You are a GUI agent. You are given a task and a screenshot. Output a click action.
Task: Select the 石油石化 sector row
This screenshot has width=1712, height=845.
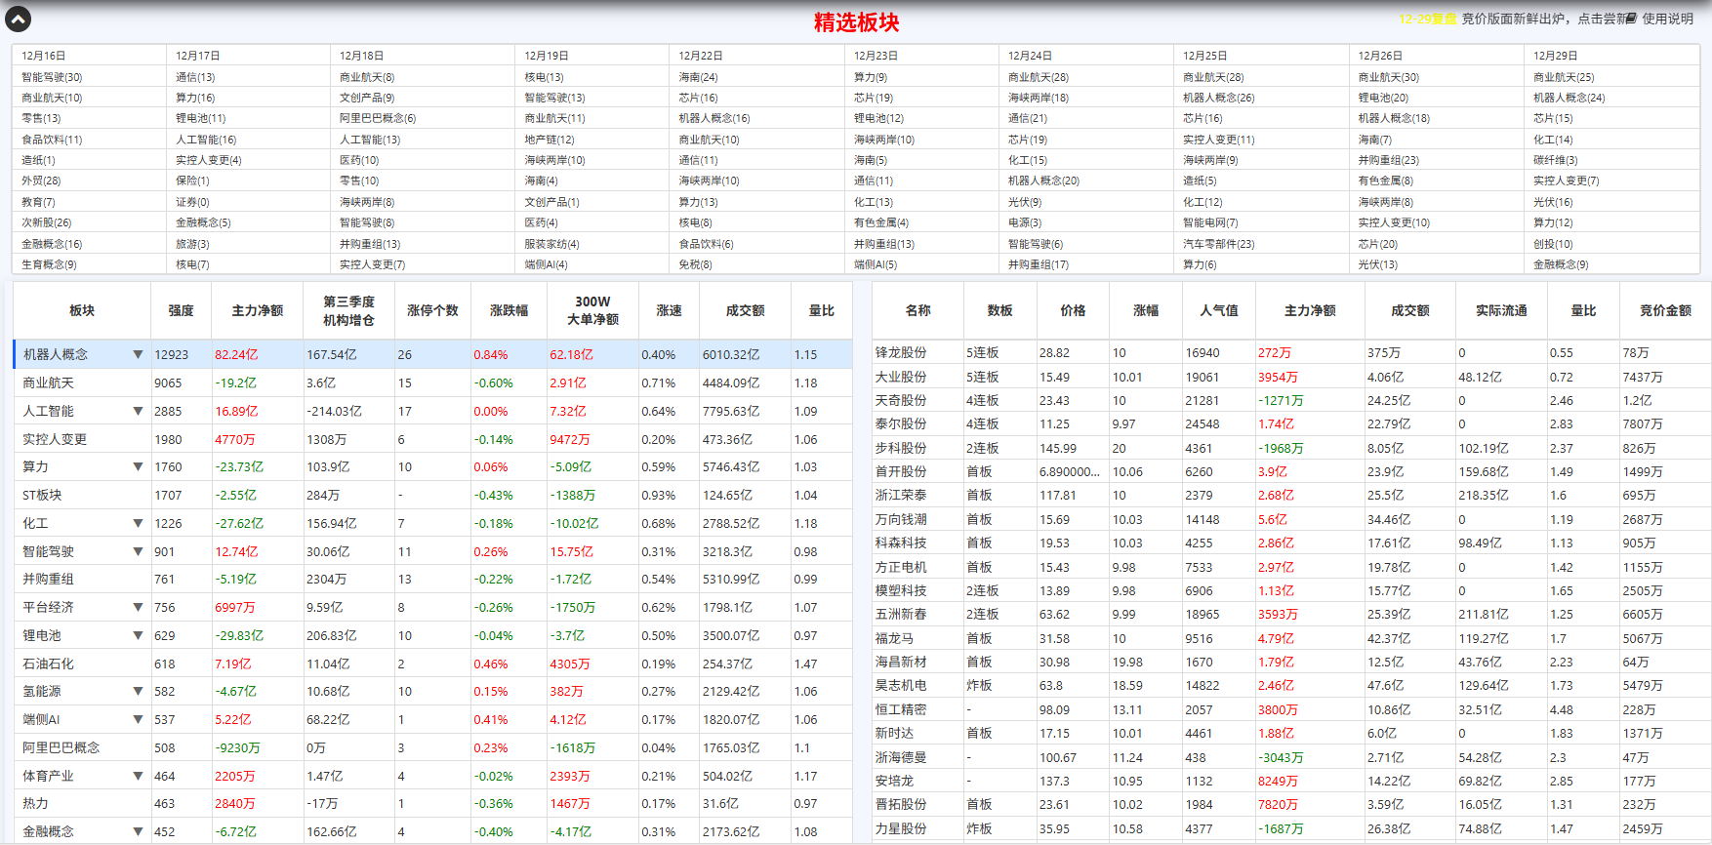click(432, 664)
